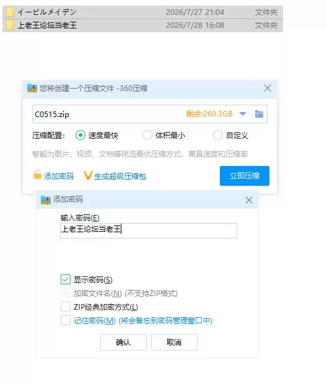Close the 您将创建一个压缩文件 dialog
Image resolution: width=327 pixels, height=384 pixels.
point(268,88)
